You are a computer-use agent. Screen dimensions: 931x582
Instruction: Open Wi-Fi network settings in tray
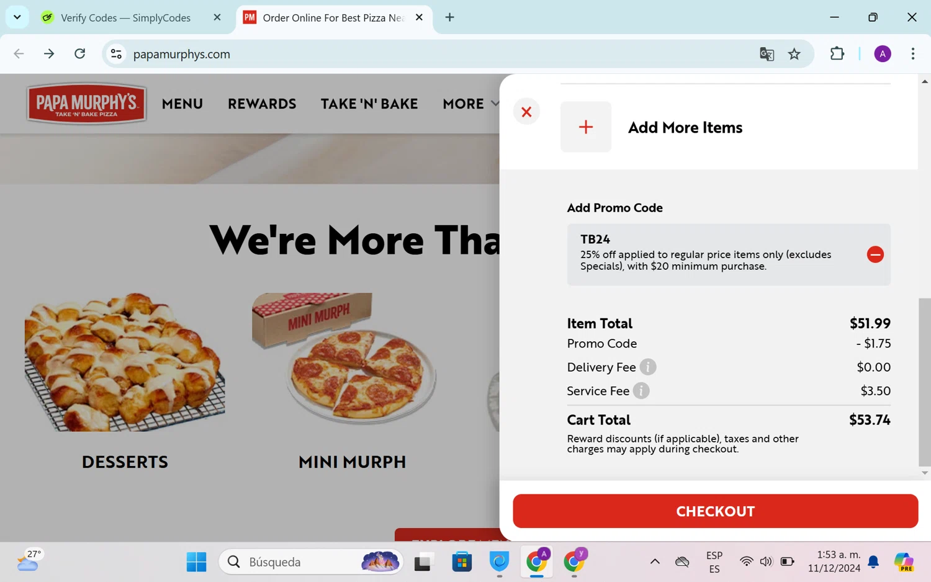[x=746, y=562]
